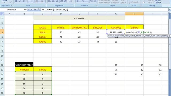Toggle Underline formatting in the Font group
171x96 pixels.
24,1
